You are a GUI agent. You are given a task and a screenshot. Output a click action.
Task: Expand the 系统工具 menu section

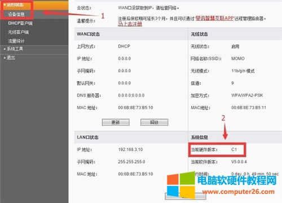[x=15, y=49]
